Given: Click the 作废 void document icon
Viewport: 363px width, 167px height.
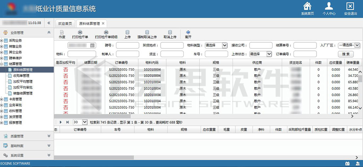Looking at the screenshot, I should [62, 32].
